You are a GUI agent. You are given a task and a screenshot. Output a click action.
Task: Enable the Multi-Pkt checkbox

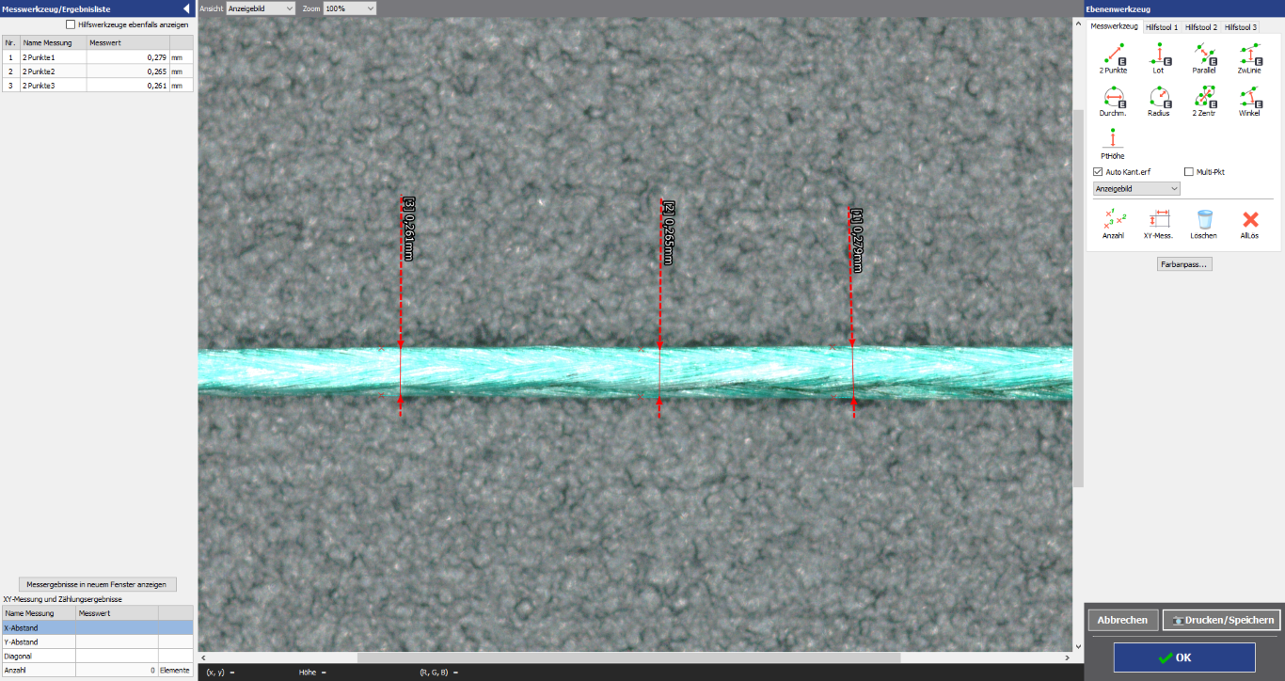[x=1189, y=172]
